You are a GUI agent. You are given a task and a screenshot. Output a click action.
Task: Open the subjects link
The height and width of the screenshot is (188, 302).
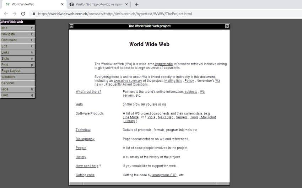(x=191, y=92)
